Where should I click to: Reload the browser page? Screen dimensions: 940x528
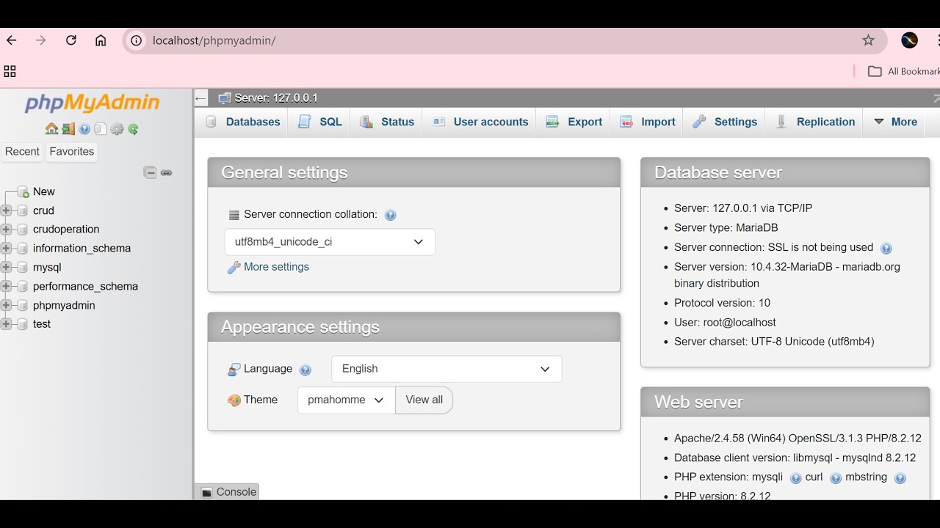71,40
